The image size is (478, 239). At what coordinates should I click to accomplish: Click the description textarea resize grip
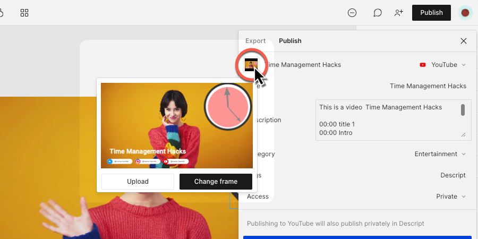[x=463, y=134]
